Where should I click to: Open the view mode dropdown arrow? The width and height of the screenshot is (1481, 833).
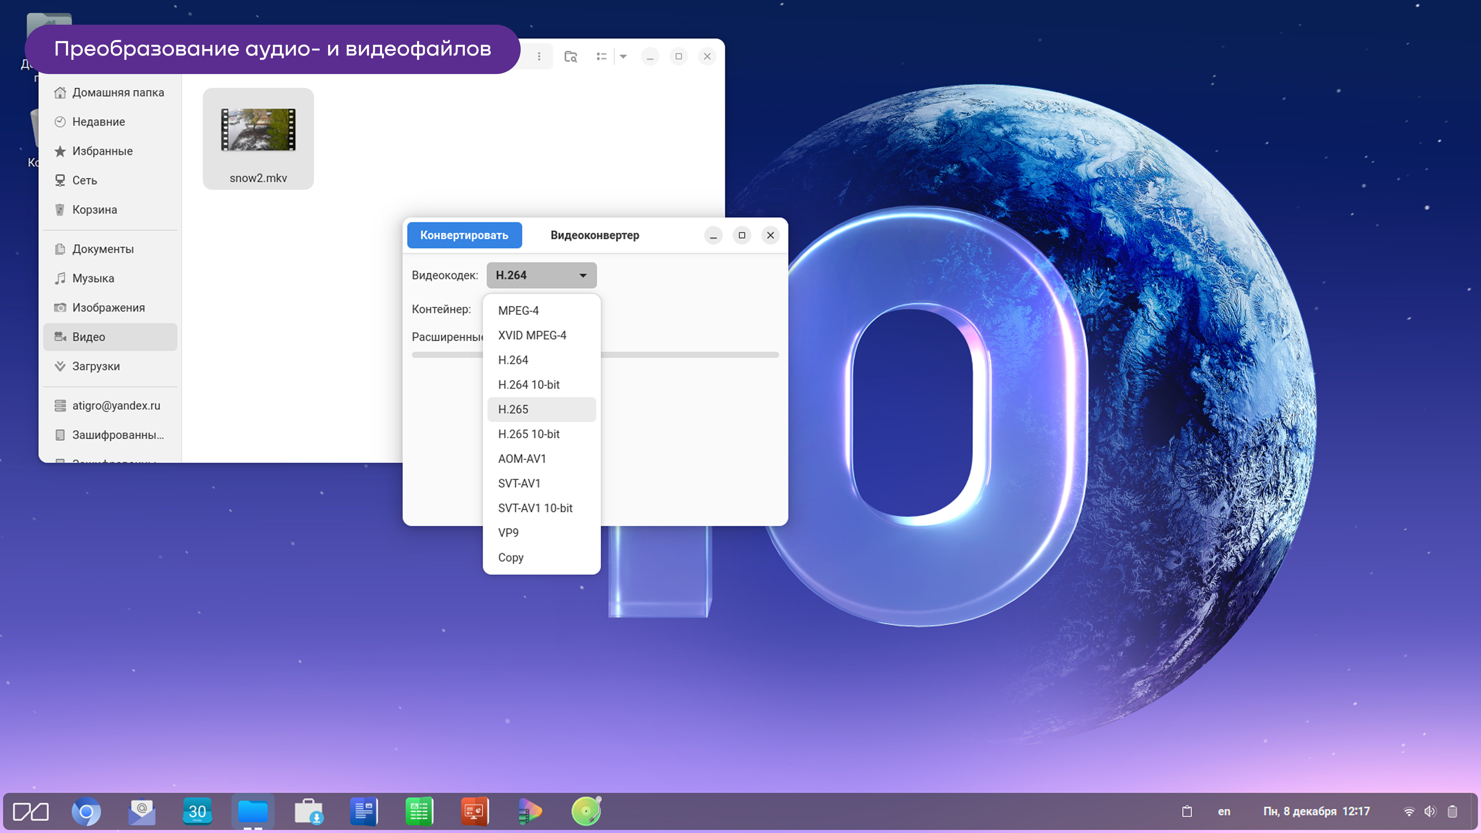pyautogui.click(x=623, y=56)
